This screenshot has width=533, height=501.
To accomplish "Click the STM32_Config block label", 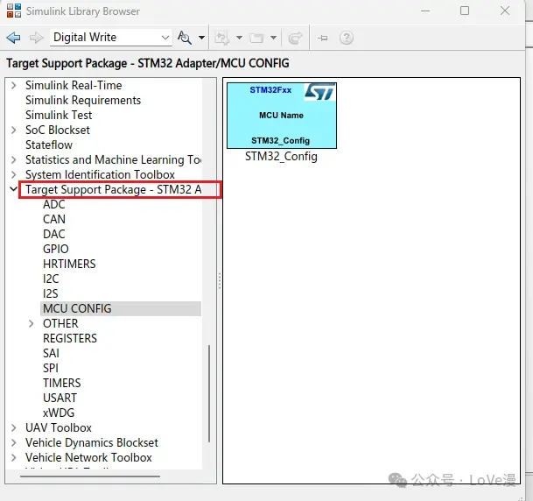I will pos(281,157).
